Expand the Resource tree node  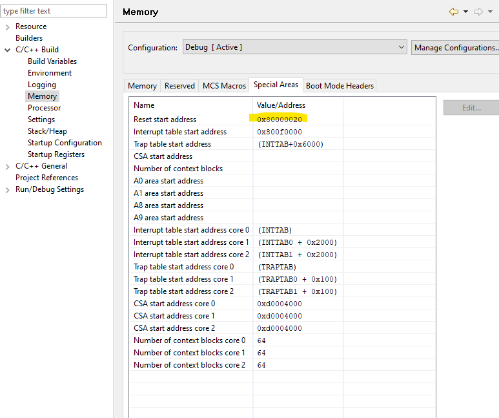(x=7, y=27)
